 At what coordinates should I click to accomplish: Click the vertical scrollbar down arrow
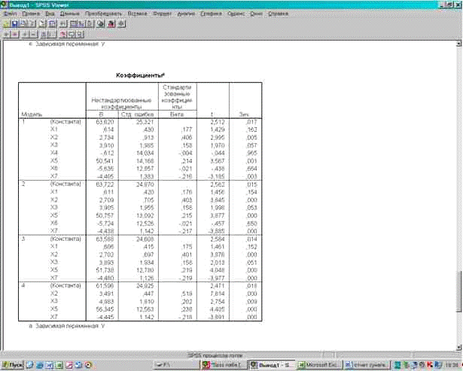[x=458, y=347]
